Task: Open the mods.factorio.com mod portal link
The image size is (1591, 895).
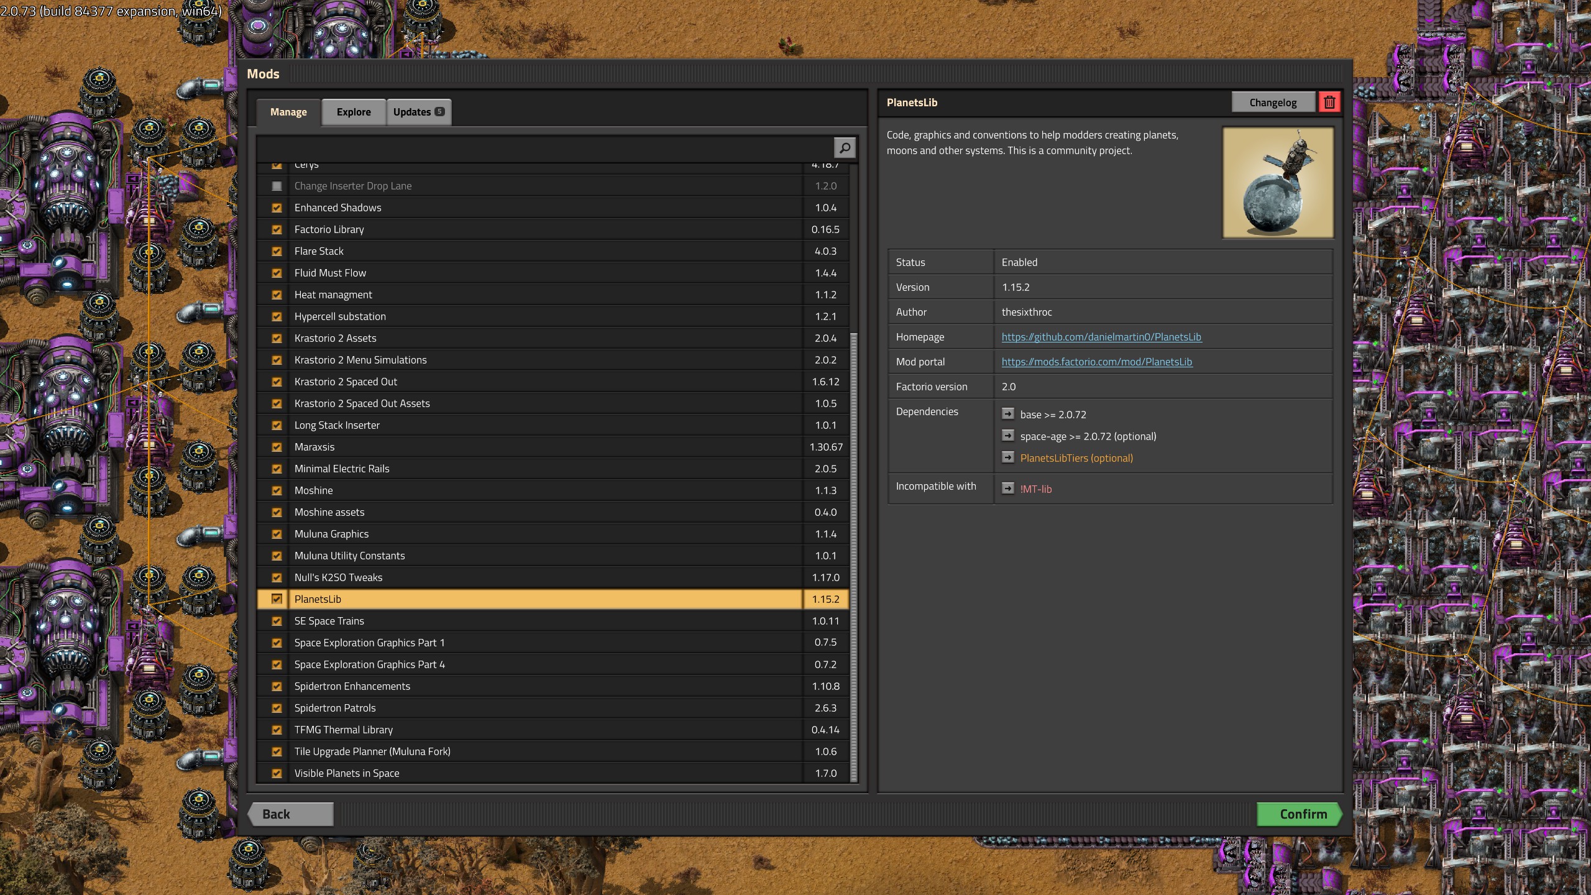Action: pos(1096,362)
